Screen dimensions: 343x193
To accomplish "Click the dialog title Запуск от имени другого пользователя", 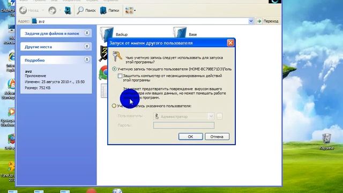I will [151, 43].
